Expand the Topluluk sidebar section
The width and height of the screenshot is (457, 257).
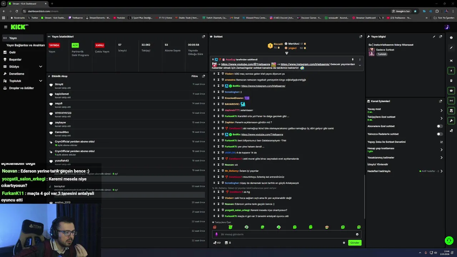tap(40, 81)
